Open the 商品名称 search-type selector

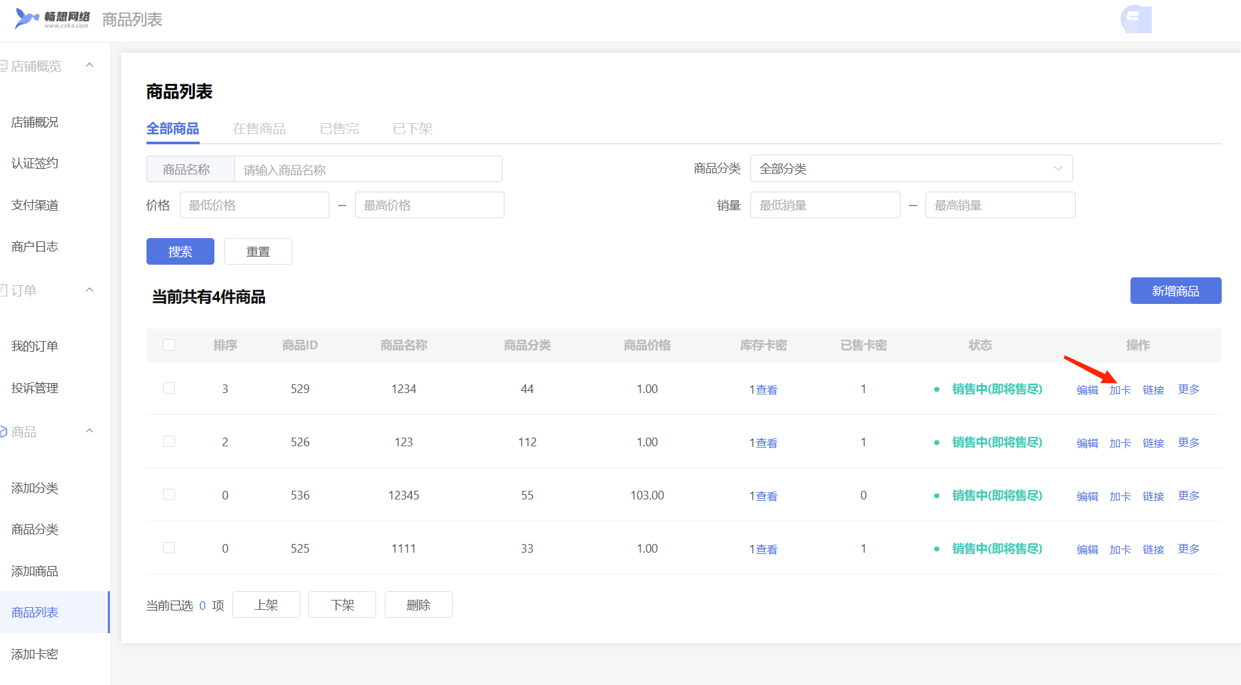tap(190, 169)
